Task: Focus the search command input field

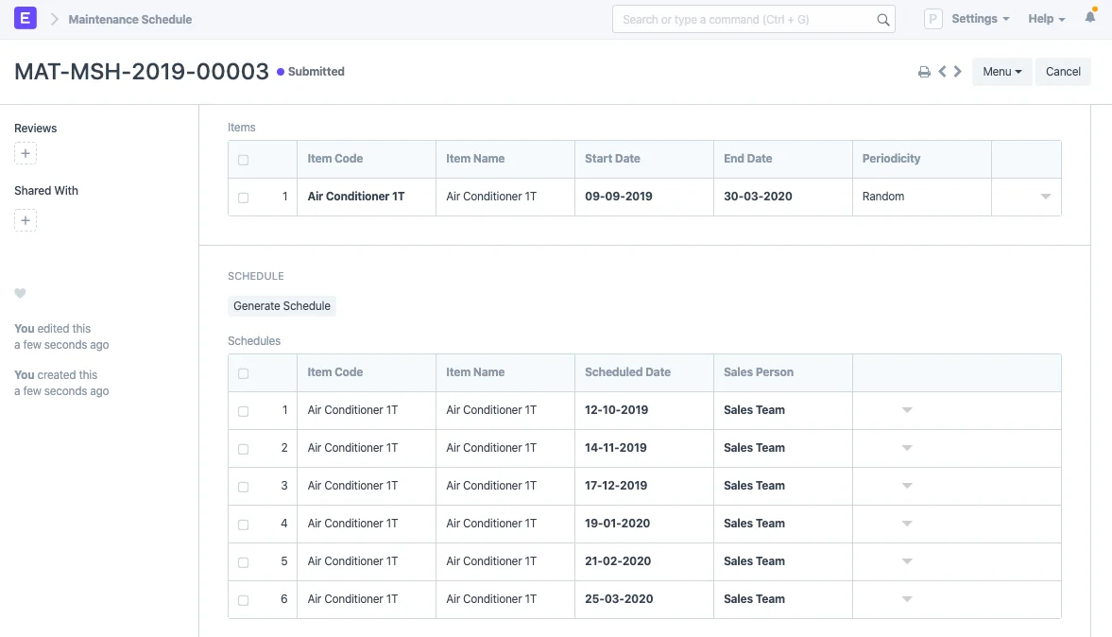Action: 742,20
